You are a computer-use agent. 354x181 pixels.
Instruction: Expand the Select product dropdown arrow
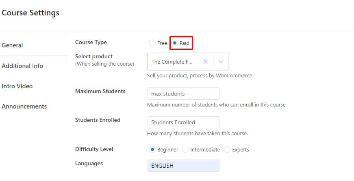point(221,62)
